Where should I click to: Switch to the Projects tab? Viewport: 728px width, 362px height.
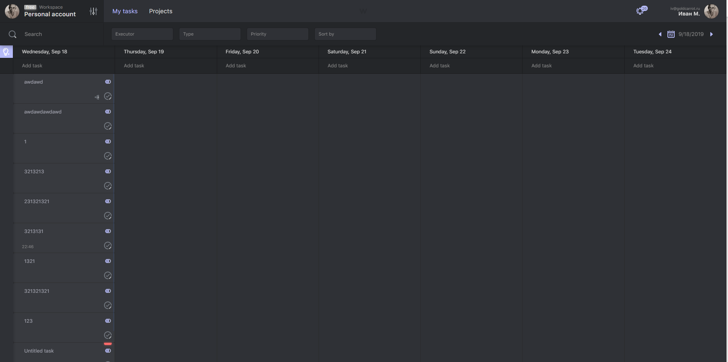(160, 11)
